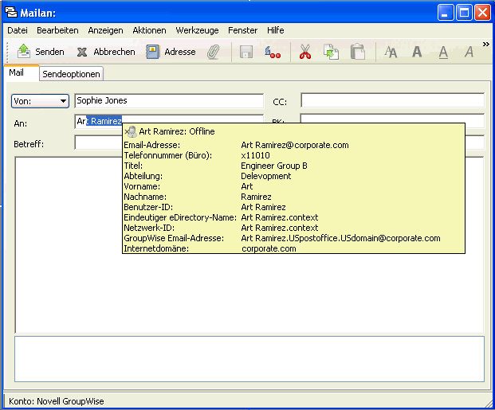Cut selection with the scissors icon

tap(304, 52)
